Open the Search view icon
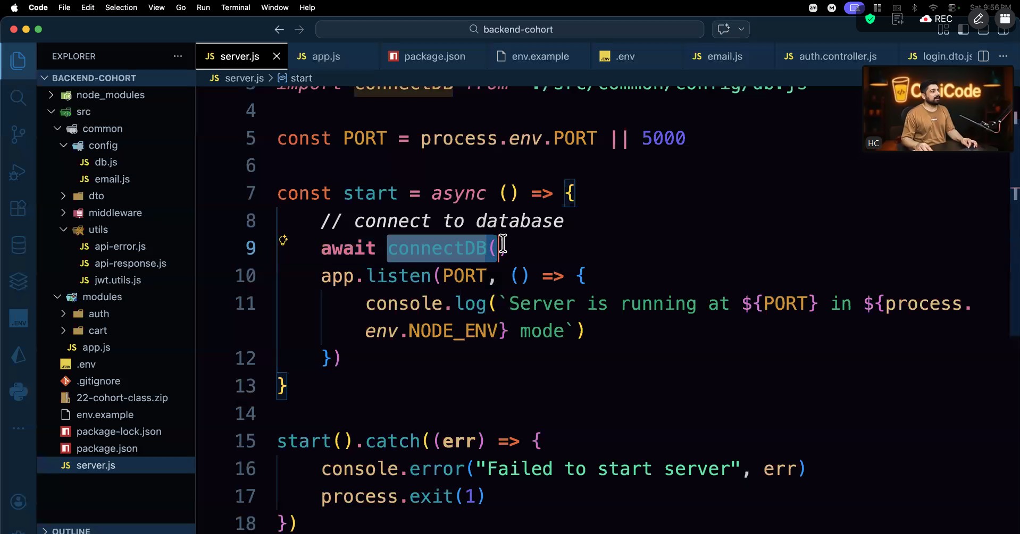Image resolution: width=1020 pixels, height=534 pixels. click(x=18, y=97)
